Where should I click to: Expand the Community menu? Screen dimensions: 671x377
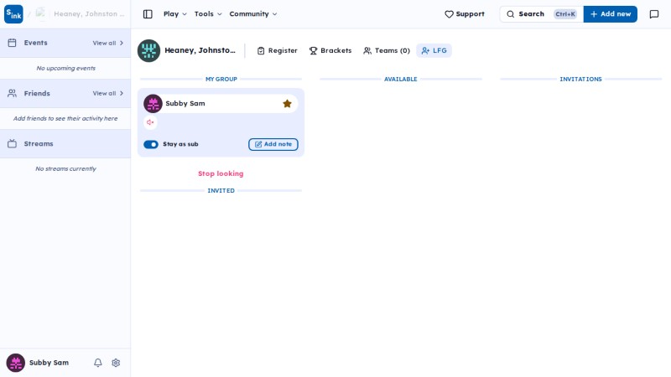[253, 13]
